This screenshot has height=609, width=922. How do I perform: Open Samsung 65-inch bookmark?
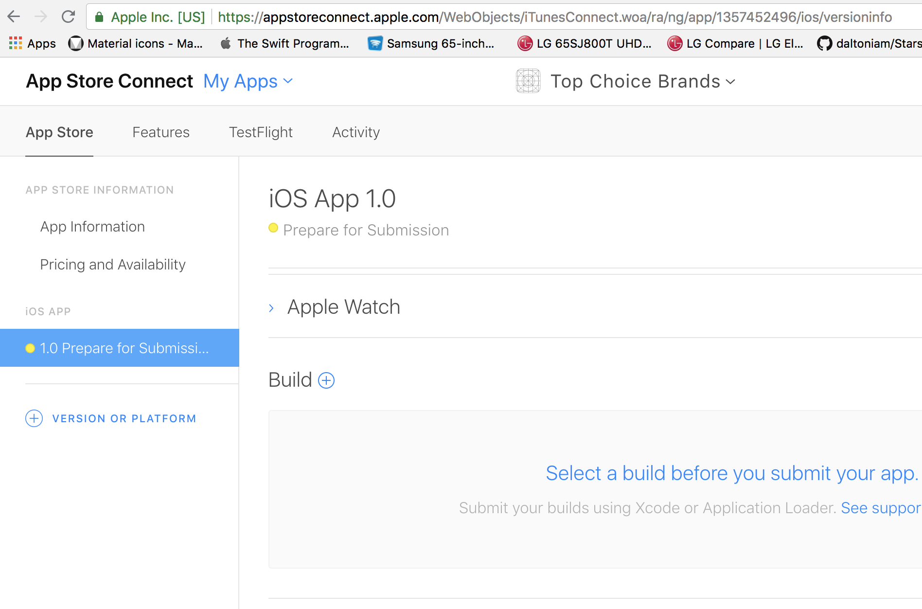tap(431, 44)
